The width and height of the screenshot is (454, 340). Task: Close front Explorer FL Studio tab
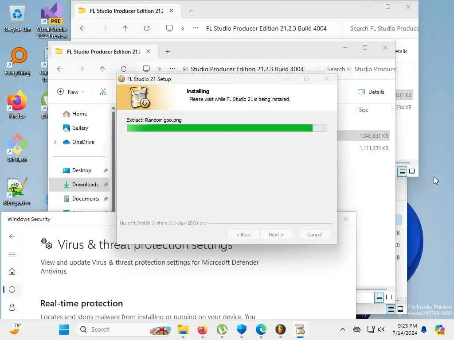148,51
